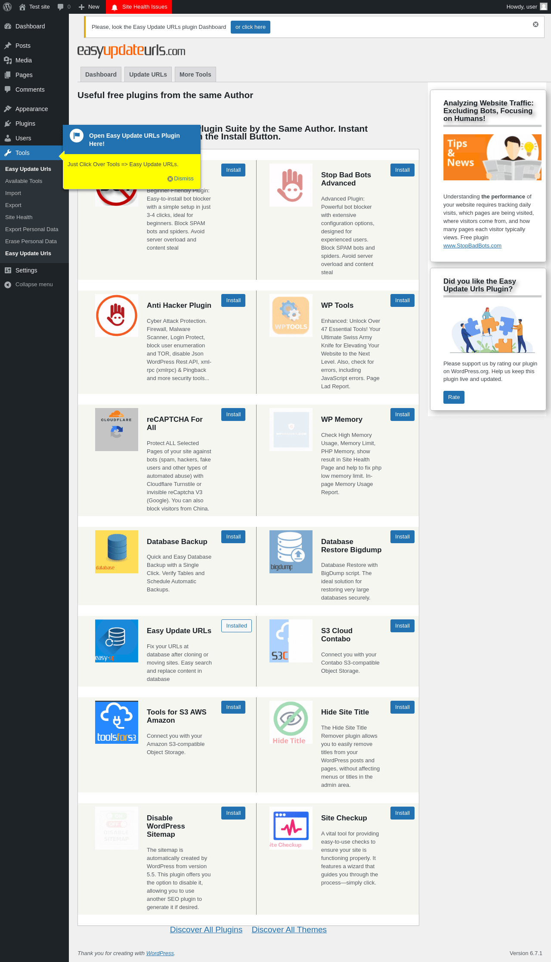Install the Database Backup plugin
551x962 pixels.
tap(233, 537)
